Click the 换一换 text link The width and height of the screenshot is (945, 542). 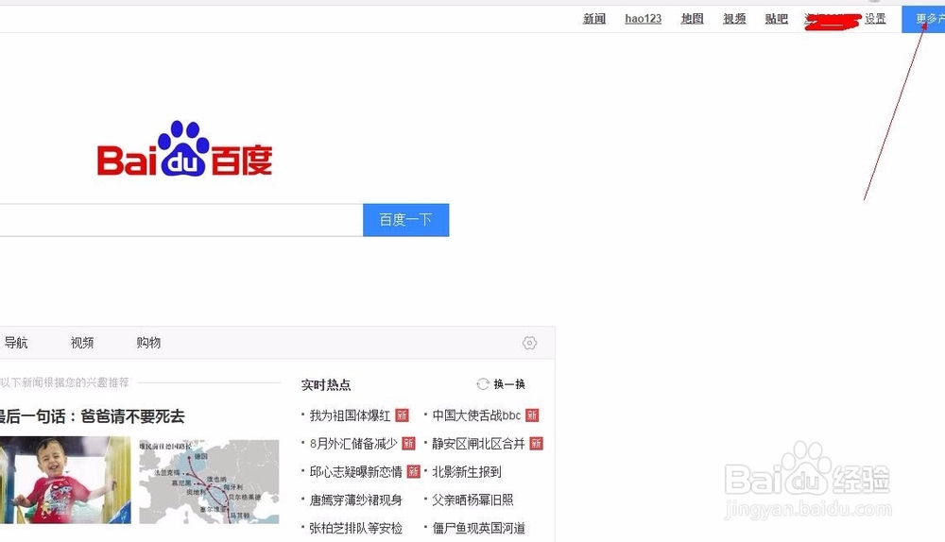coord(509,384)
